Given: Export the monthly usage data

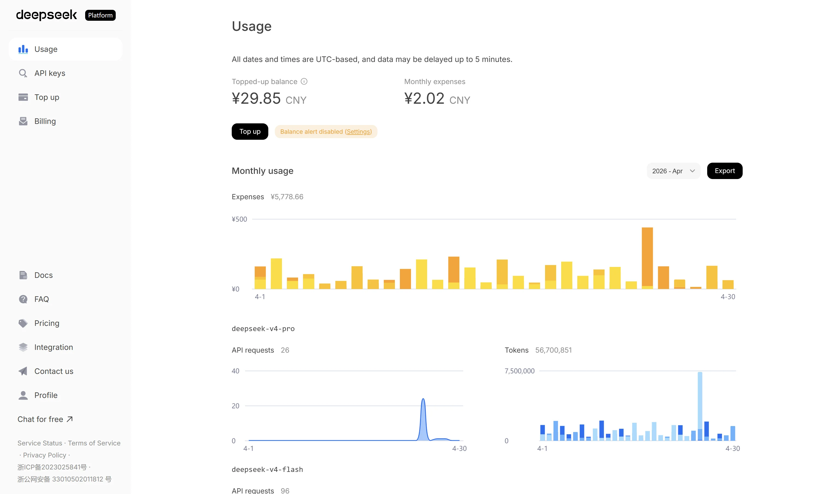Looking at the screenshot, I should pos(724,171).
